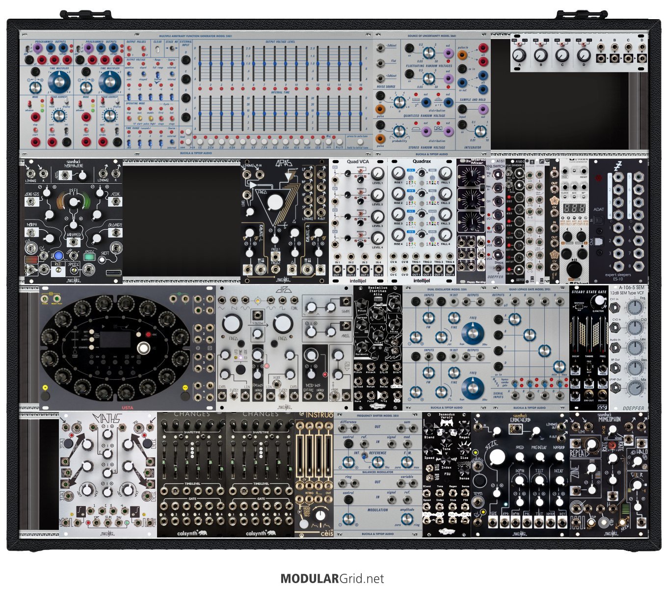Click the RISE 1 knob on Quadrax
The width and height of the screenshot is (665, 589).
click(398, 173)
